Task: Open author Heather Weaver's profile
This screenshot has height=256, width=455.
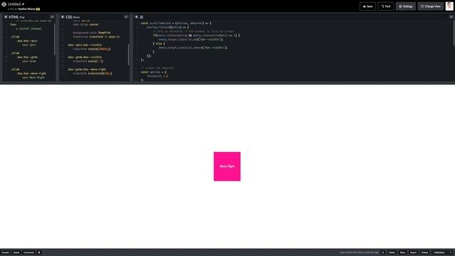Action: click(26, 9)
